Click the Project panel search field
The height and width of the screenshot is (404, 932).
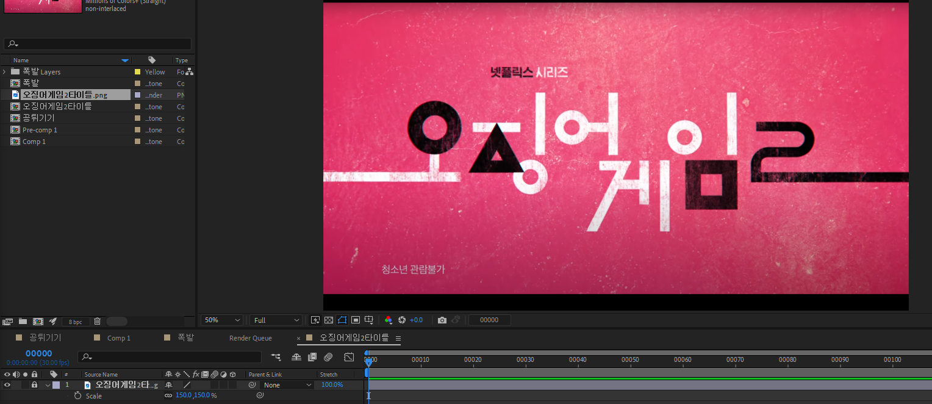coord(98,44)
